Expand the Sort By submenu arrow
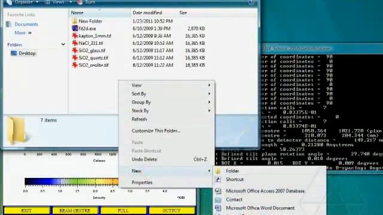The image size is (383, 215). point(209,94)
